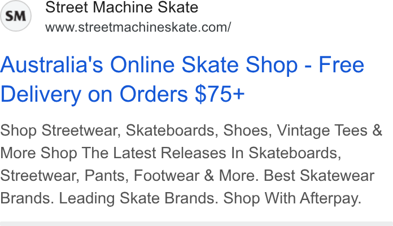Select the word 'Australia's' in the title

51,65
